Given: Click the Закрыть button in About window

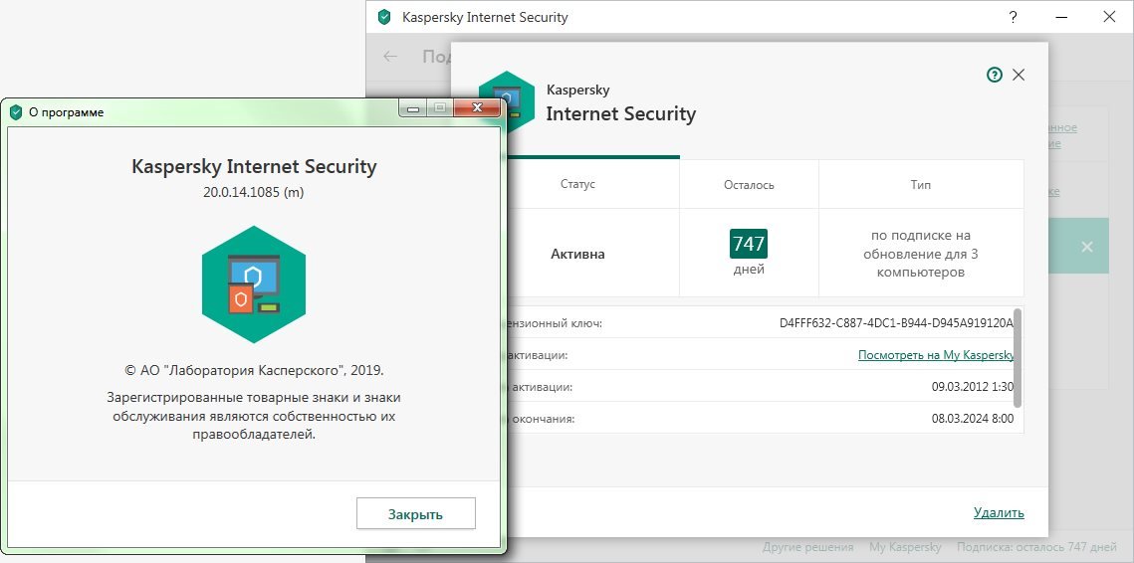Looking at the screenshot, I should click(x=416, y=514).
